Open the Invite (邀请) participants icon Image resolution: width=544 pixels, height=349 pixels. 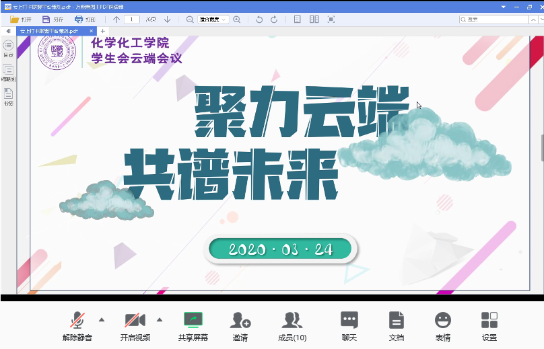[x=240, y=321]
